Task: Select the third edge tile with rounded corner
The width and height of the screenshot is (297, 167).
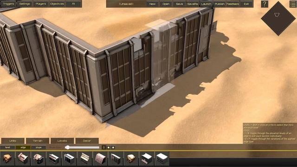Action: 39,159
